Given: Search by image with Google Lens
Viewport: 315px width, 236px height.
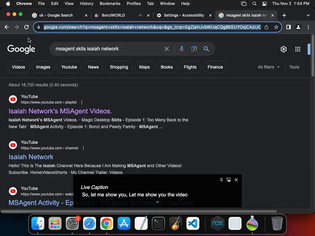Looking at the screenshot, I should (x=194, y=49).
